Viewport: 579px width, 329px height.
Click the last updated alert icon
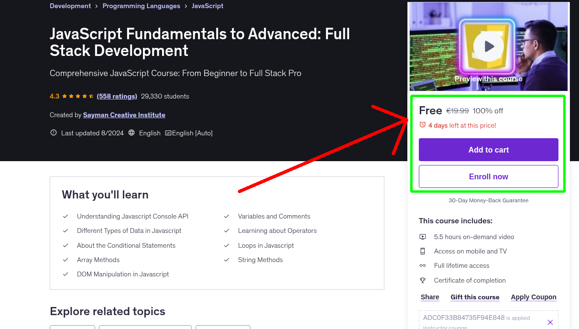tap(54, 133)
